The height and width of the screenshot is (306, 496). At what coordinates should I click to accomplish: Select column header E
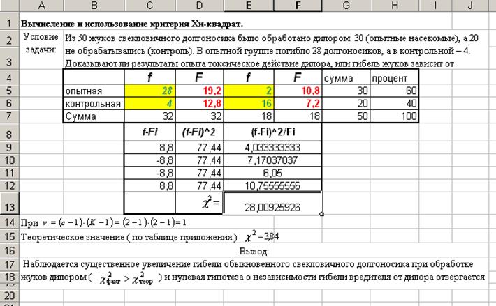click(x=249, y=6)
